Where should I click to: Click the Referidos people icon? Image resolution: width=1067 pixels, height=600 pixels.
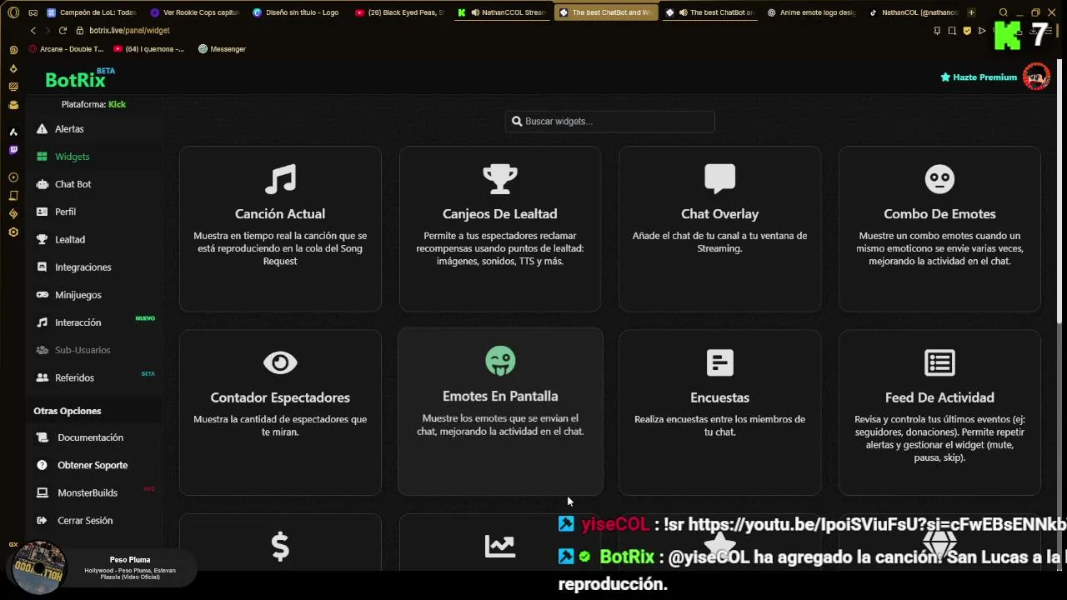pyautogui.click(x=42, y=377)
